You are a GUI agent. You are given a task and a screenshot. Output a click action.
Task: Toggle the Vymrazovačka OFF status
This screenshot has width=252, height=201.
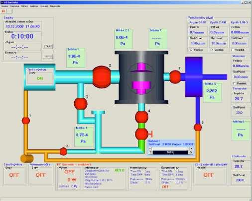41,175
